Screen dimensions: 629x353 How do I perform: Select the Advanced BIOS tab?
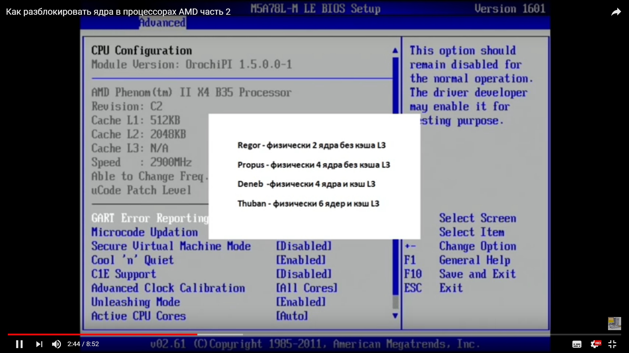(162, 23)
